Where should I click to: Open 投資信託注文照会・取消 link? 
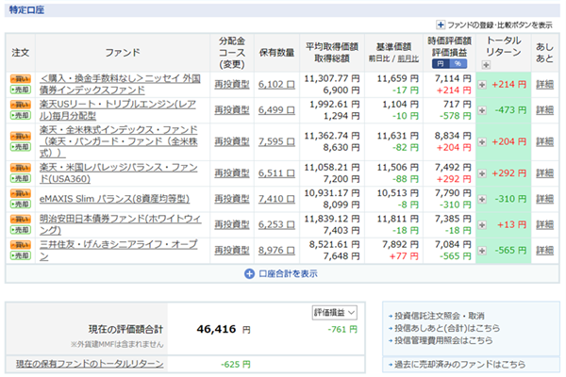tap(442, 316)
